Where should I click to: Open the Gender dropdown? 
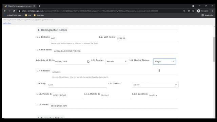click(117, 62)
